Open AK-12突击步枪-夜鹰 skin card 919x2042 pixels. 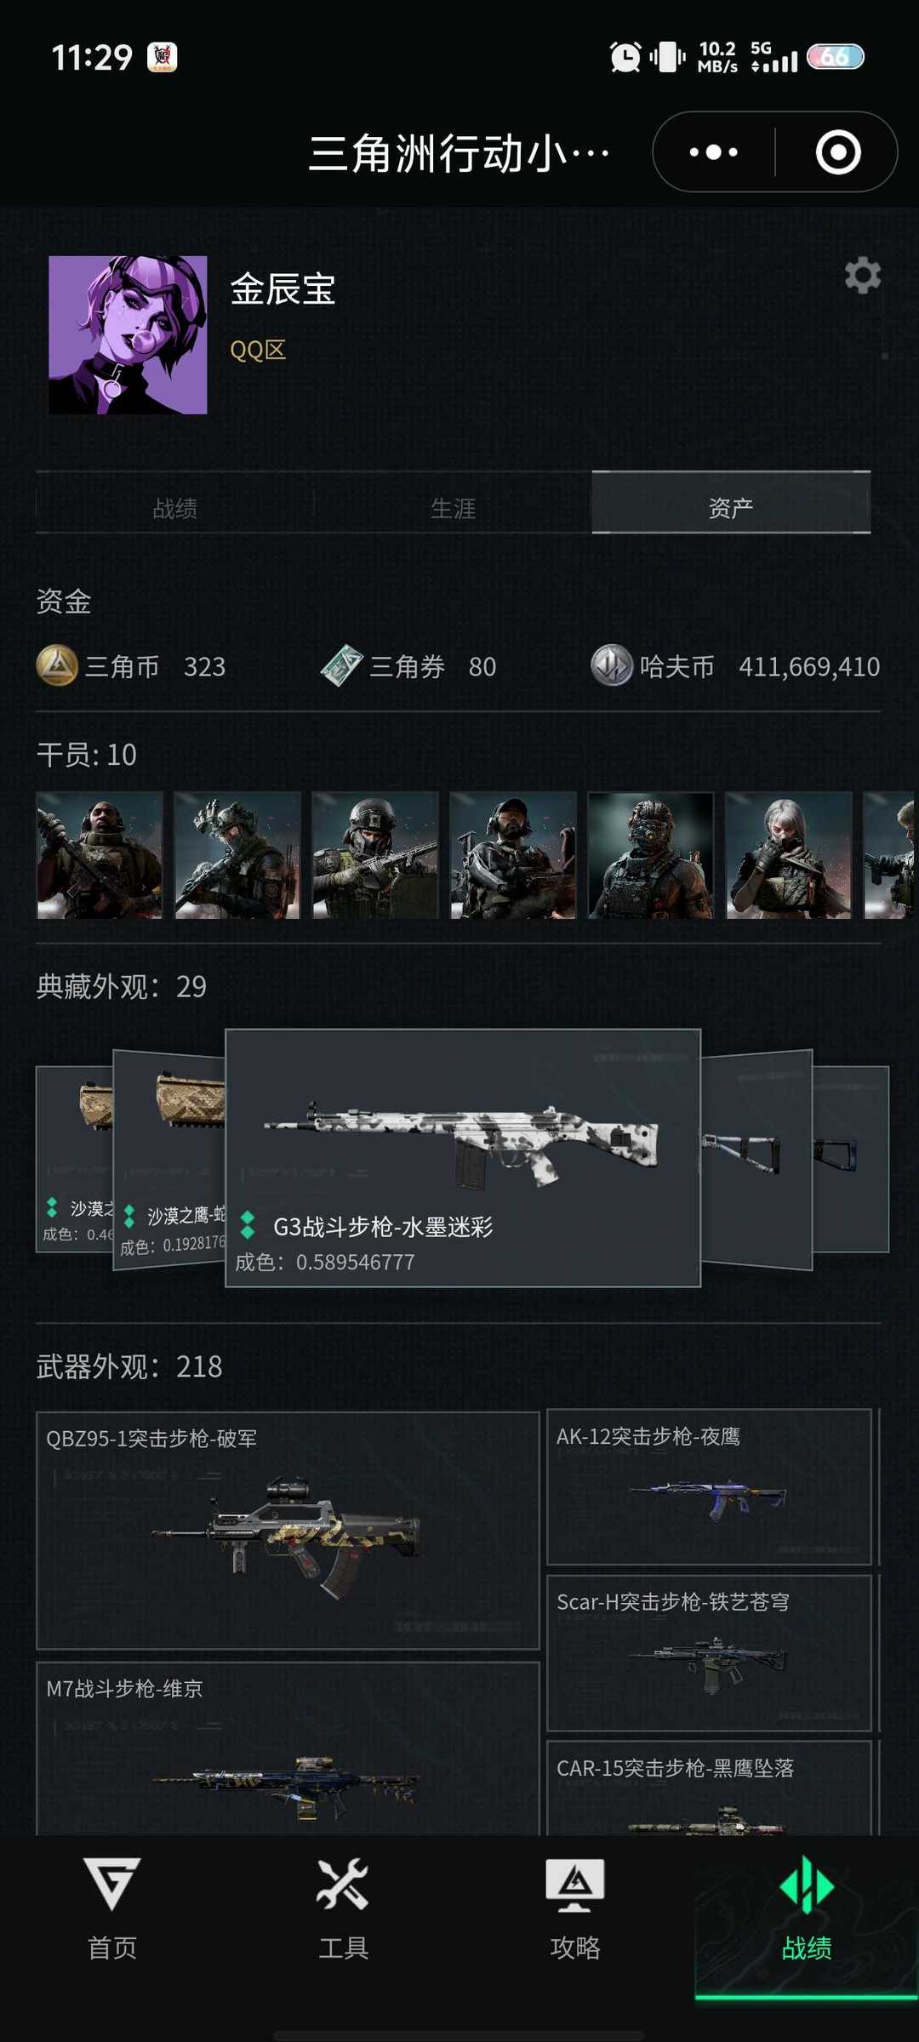click(x=709, y=1486)
